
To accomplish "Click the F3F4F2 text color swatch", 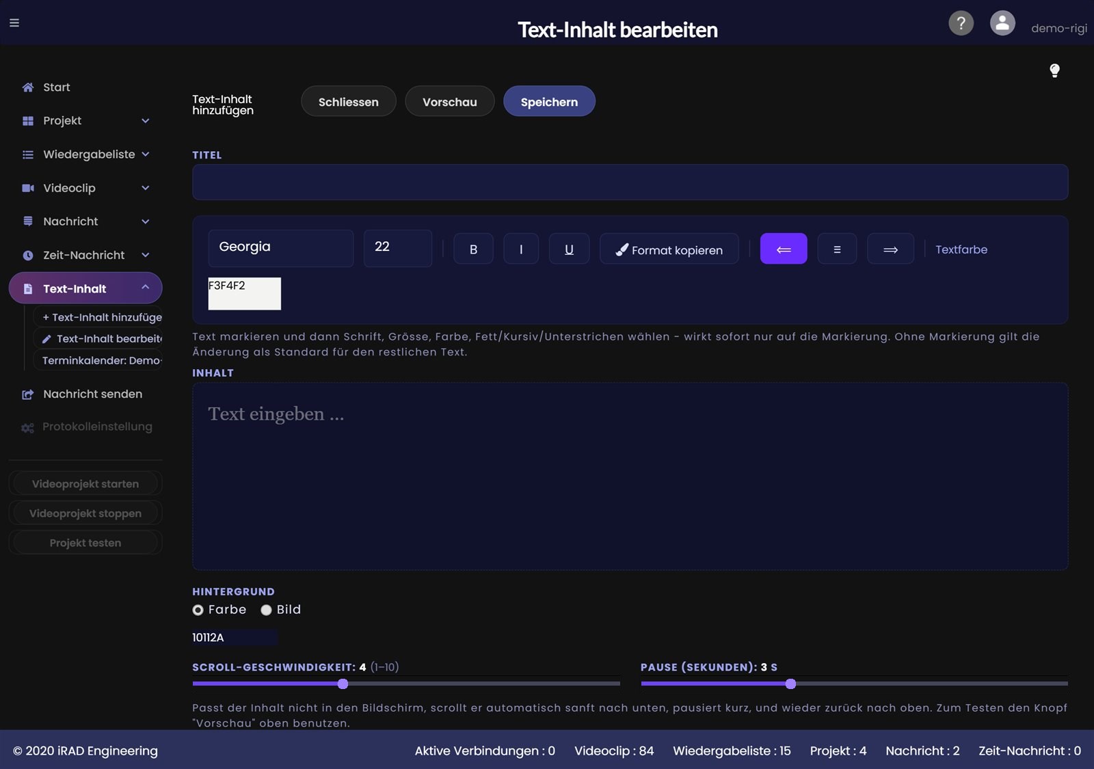I will (244, 293).
